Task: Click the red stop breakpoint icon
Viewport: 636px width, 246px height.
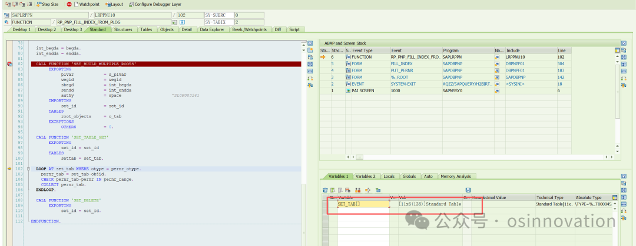Action: click(x=69, y=4)
